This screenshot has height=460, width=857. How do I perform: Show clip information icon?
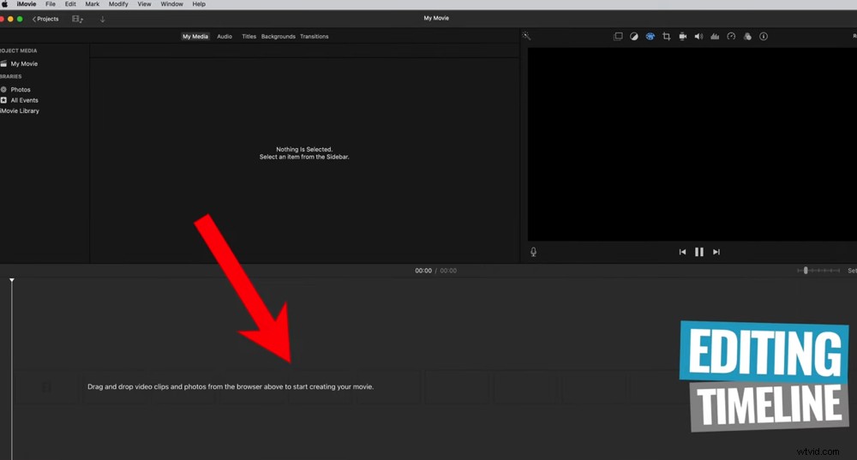pos(764,37)
